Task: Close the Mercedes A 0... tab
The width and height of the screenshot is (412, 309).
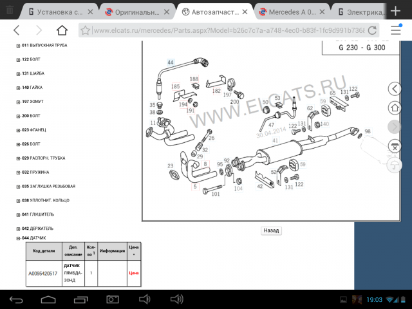Action: (x=322, y=12)
